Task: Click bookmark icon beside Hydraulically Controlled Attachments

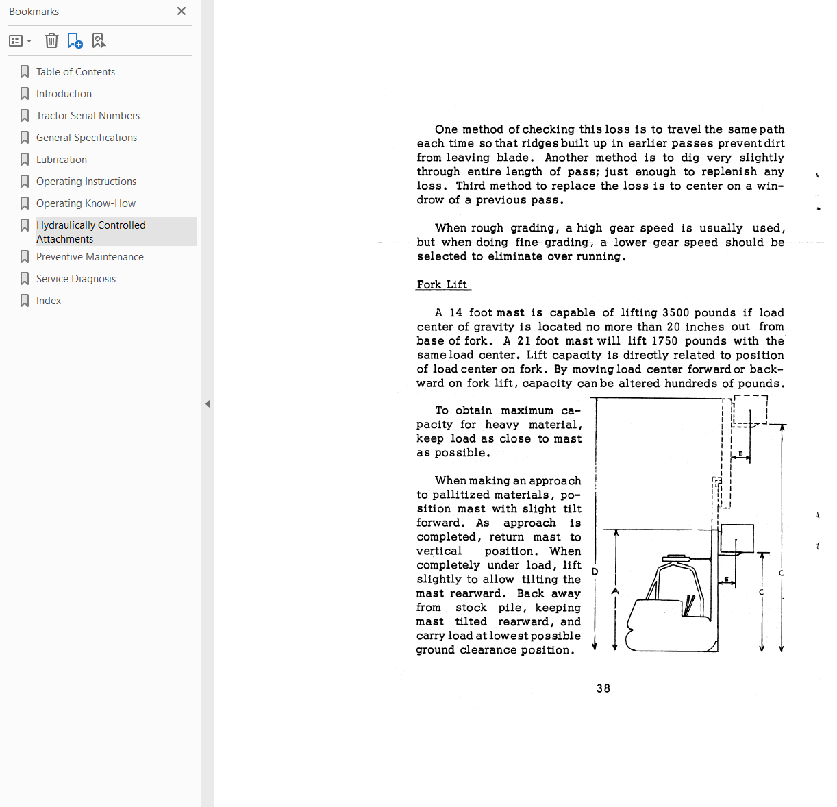Action: coord(25,225)
